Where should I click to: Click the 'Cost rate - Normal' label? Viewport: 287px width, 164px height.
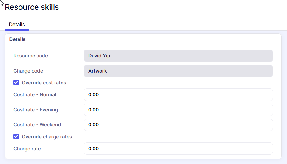click(x=35, y=95)
